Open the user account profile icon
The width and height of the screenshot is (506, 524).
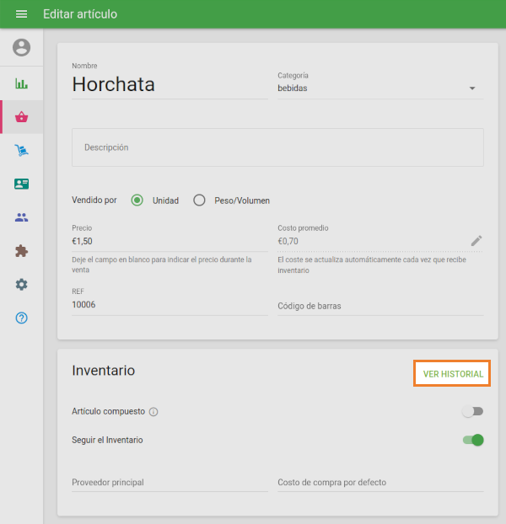pyautogui.click(x=22, y=48)
